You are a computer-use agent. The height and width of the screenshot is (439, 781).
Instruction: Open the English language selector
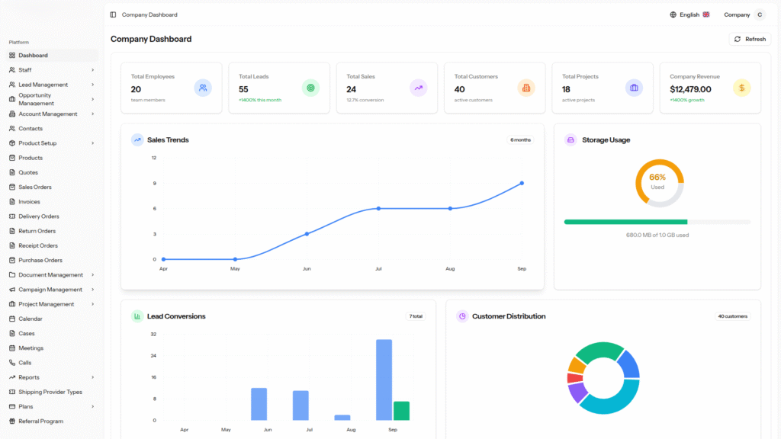point(689,14)
